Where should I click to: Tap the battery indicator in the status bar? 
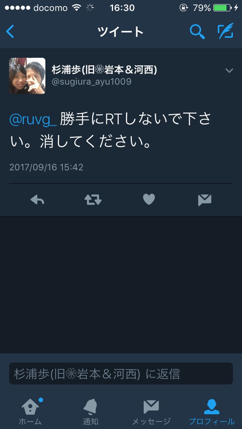(x=222, y=8)
